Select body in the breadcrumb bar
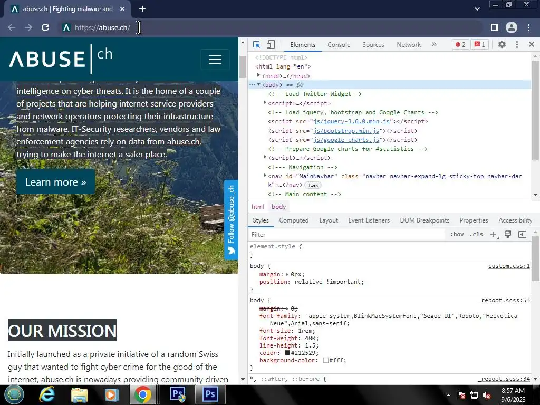540x405 pixels. click(x=278, y=207)
